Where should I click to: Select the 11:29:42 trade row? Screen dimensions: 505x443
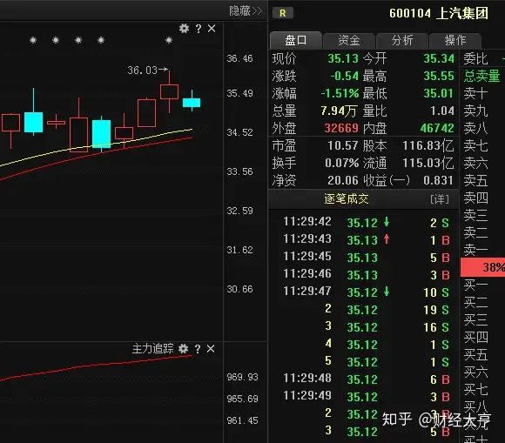(363, 223)
